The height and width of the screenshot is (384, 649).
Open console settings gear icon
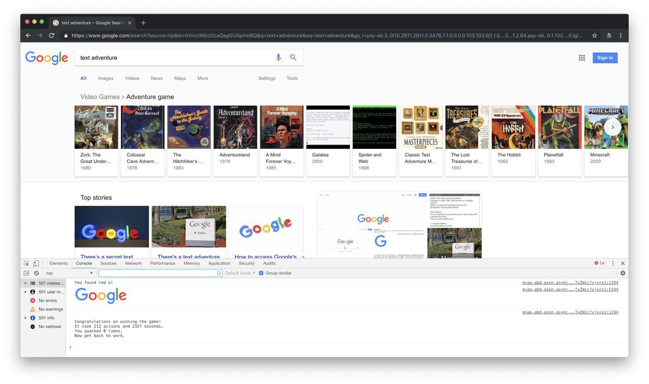623,273
